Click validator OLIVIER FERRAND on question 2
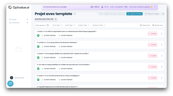This screenshot has height=96, width=173. tap(67, 46)
